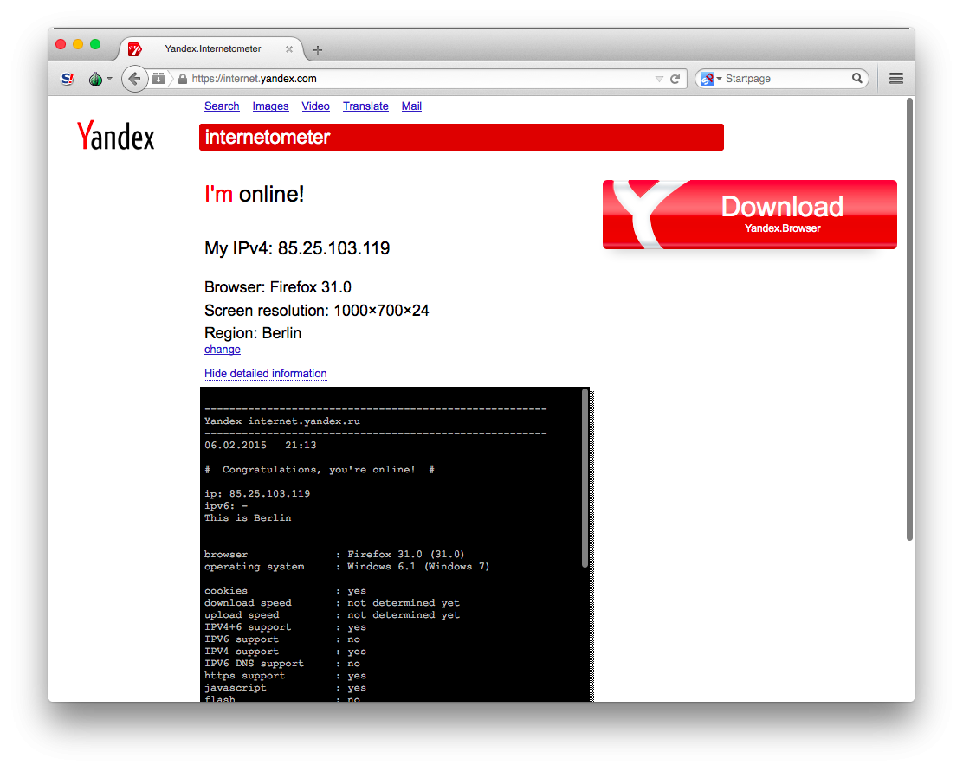Click the padlock security icon in URL bar
This screenshot has height=771, width=963.
coord(183,79)
